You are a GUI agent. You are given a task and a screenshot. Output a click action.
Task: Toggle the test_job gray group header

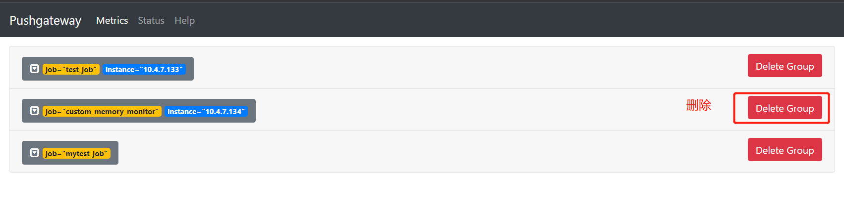coord(189,69)
